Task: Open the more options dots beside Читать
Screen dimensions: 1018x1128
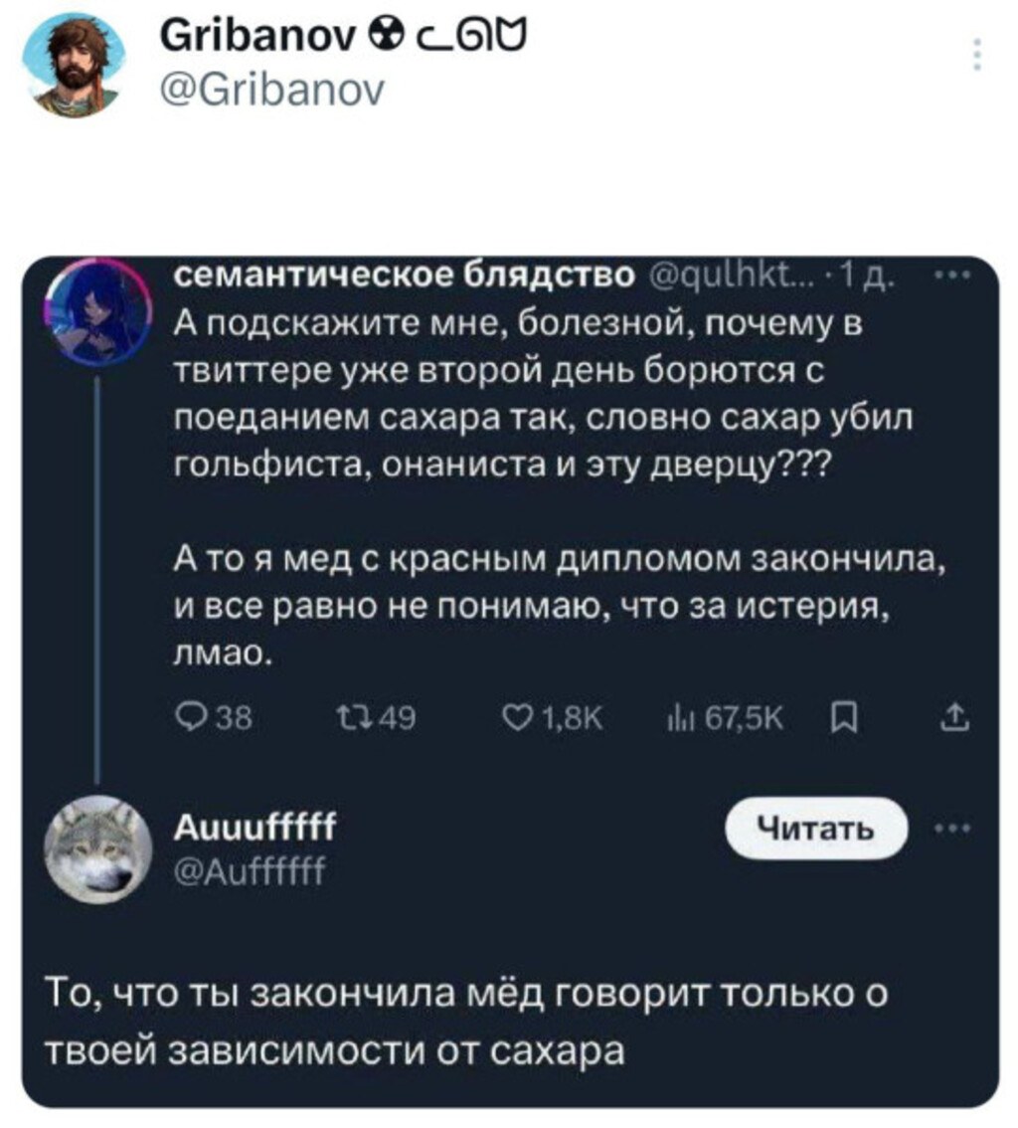Action: [x=951, y=828]
